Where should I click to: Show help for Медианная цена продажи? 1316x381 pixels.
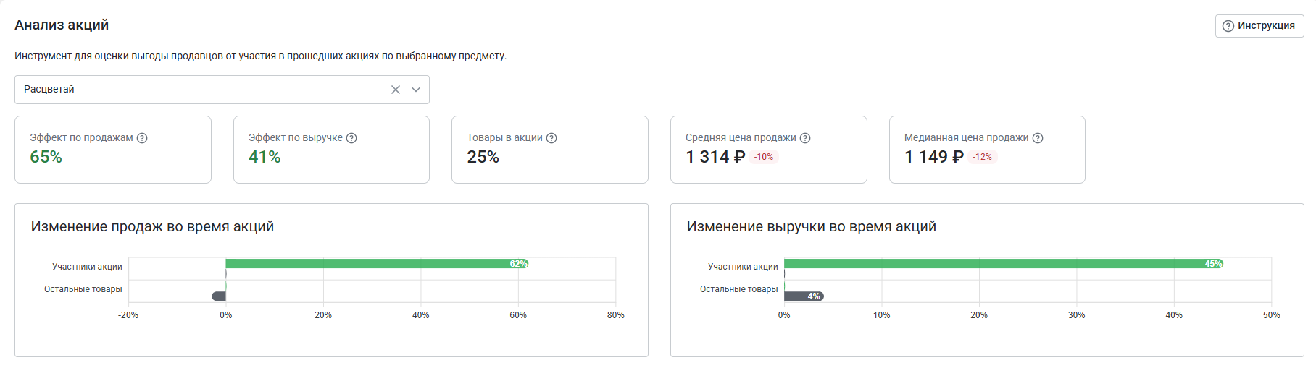pyautogui.click(x=1038, y=138)
